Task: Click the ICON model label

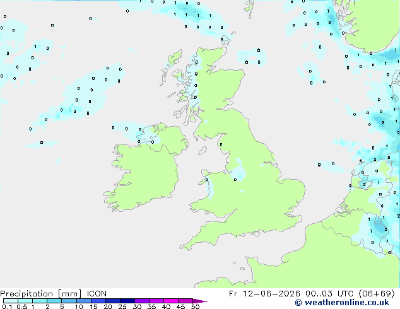Action: [x=97, y=294]
